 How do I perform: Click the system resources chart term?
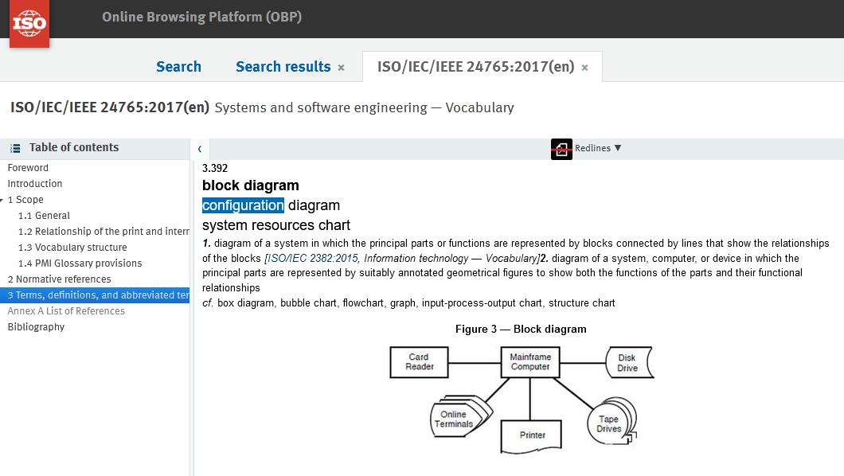click(276, 224)
